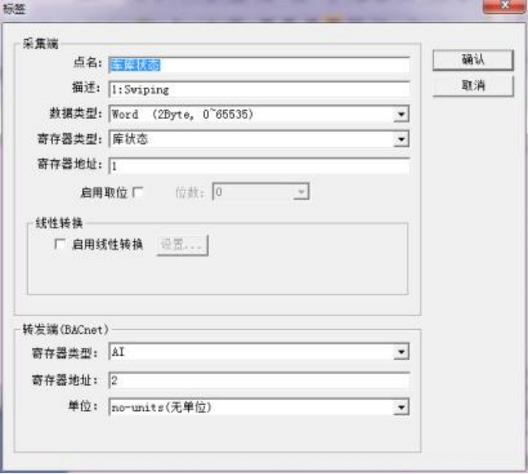Expand the 寄存器类型 库状态 dropdown
The image size is (528, 474).
pyautogui.click(x=401, y=139)
